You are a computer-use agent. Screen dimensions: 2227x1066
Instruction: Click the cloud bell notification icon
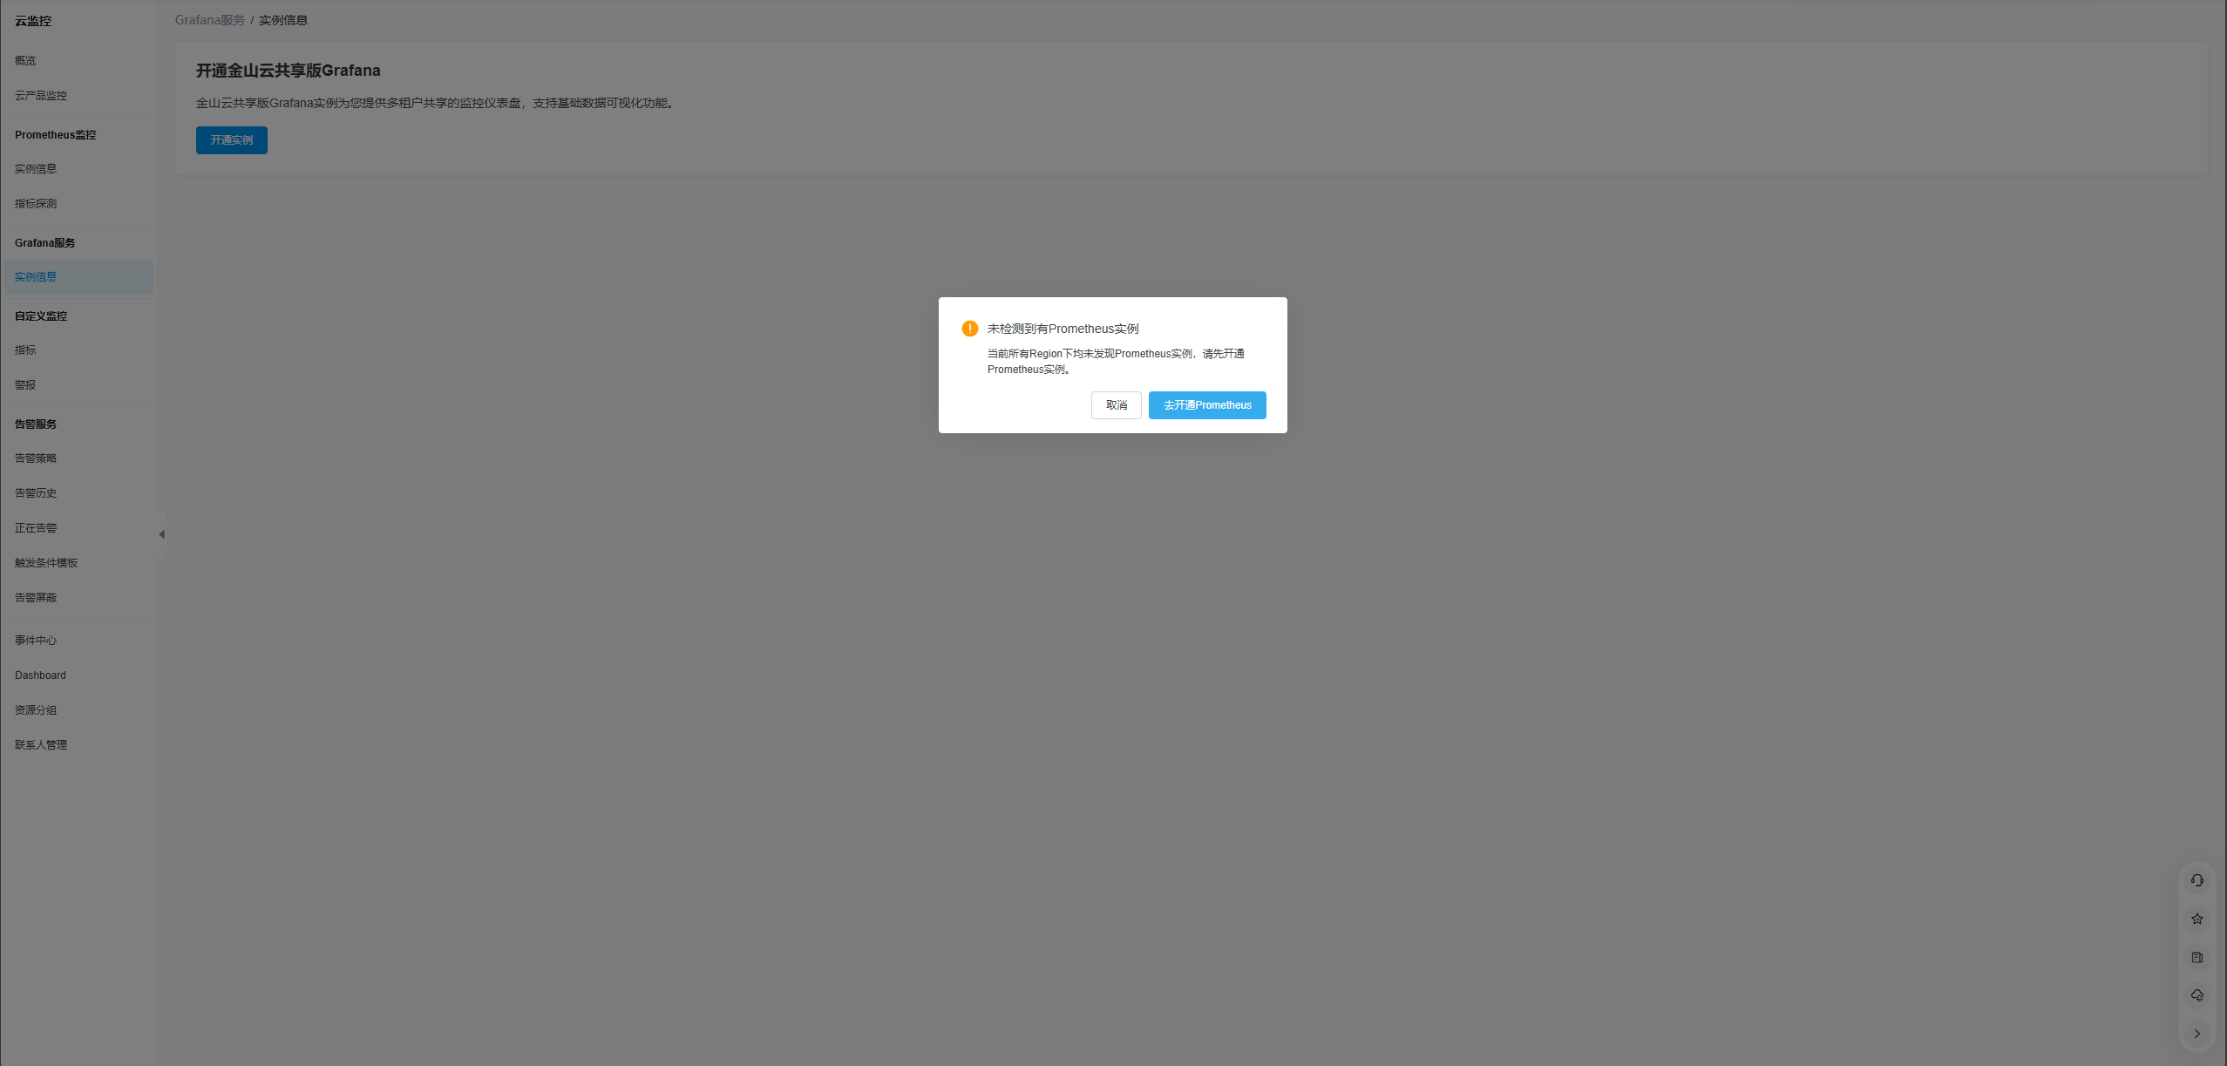2196,995
